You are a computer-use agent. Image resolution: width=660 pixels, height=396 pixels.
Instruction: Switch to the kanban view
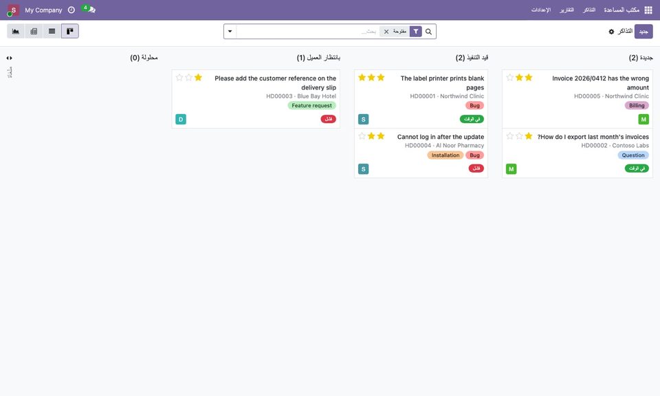pos(70,31)
